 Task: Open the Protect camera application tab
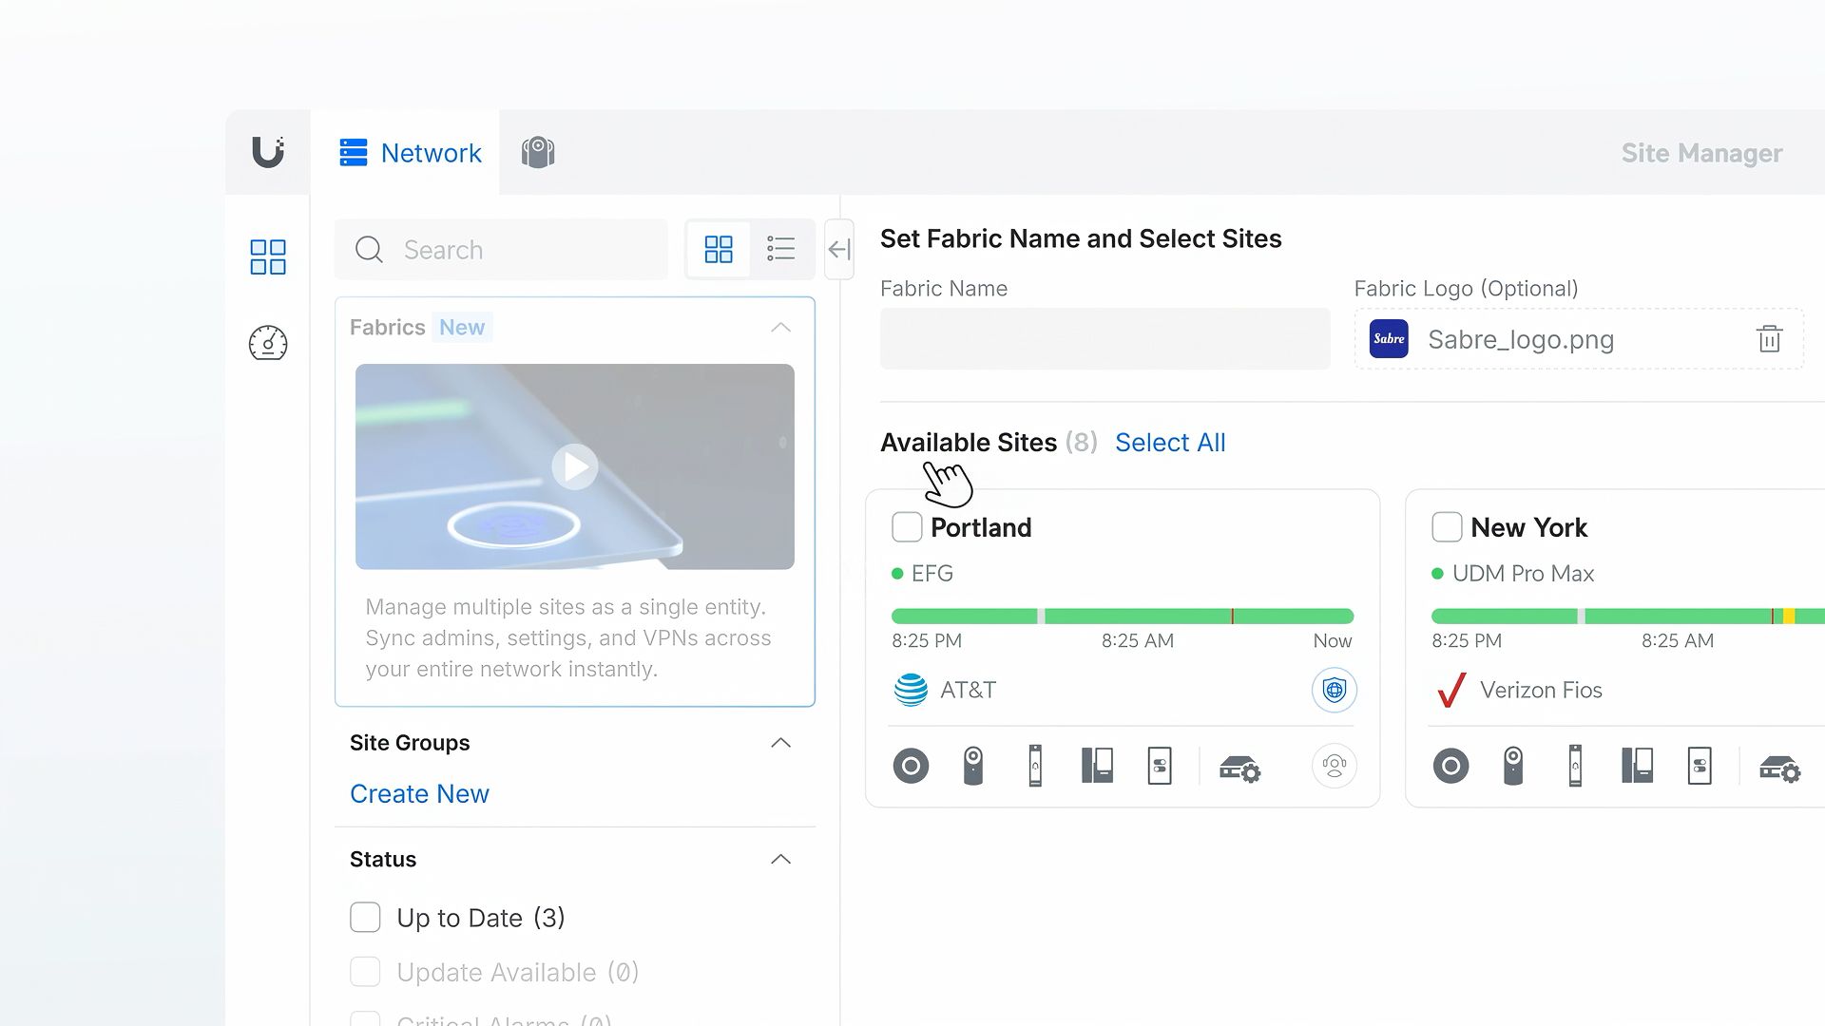tap(538, 152)
